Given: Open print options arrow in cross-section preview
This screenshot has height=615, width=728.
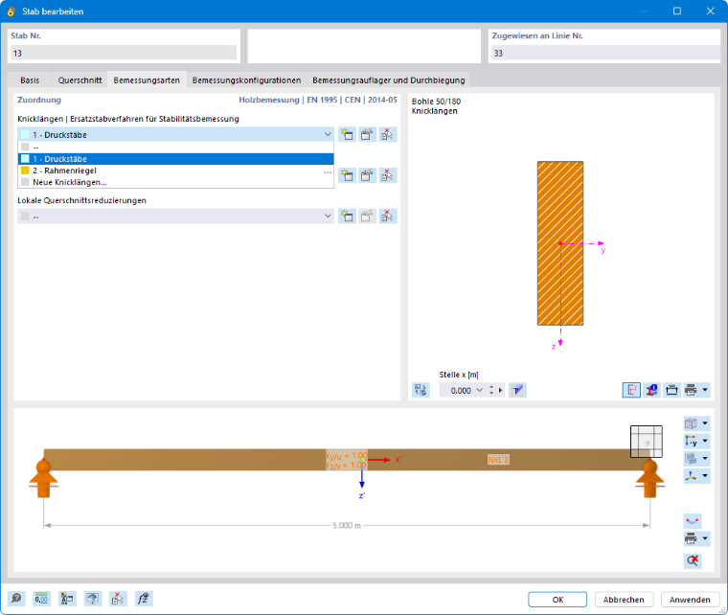Looking at the screenshot, I should pyautogui.click(x=705, y=390).
